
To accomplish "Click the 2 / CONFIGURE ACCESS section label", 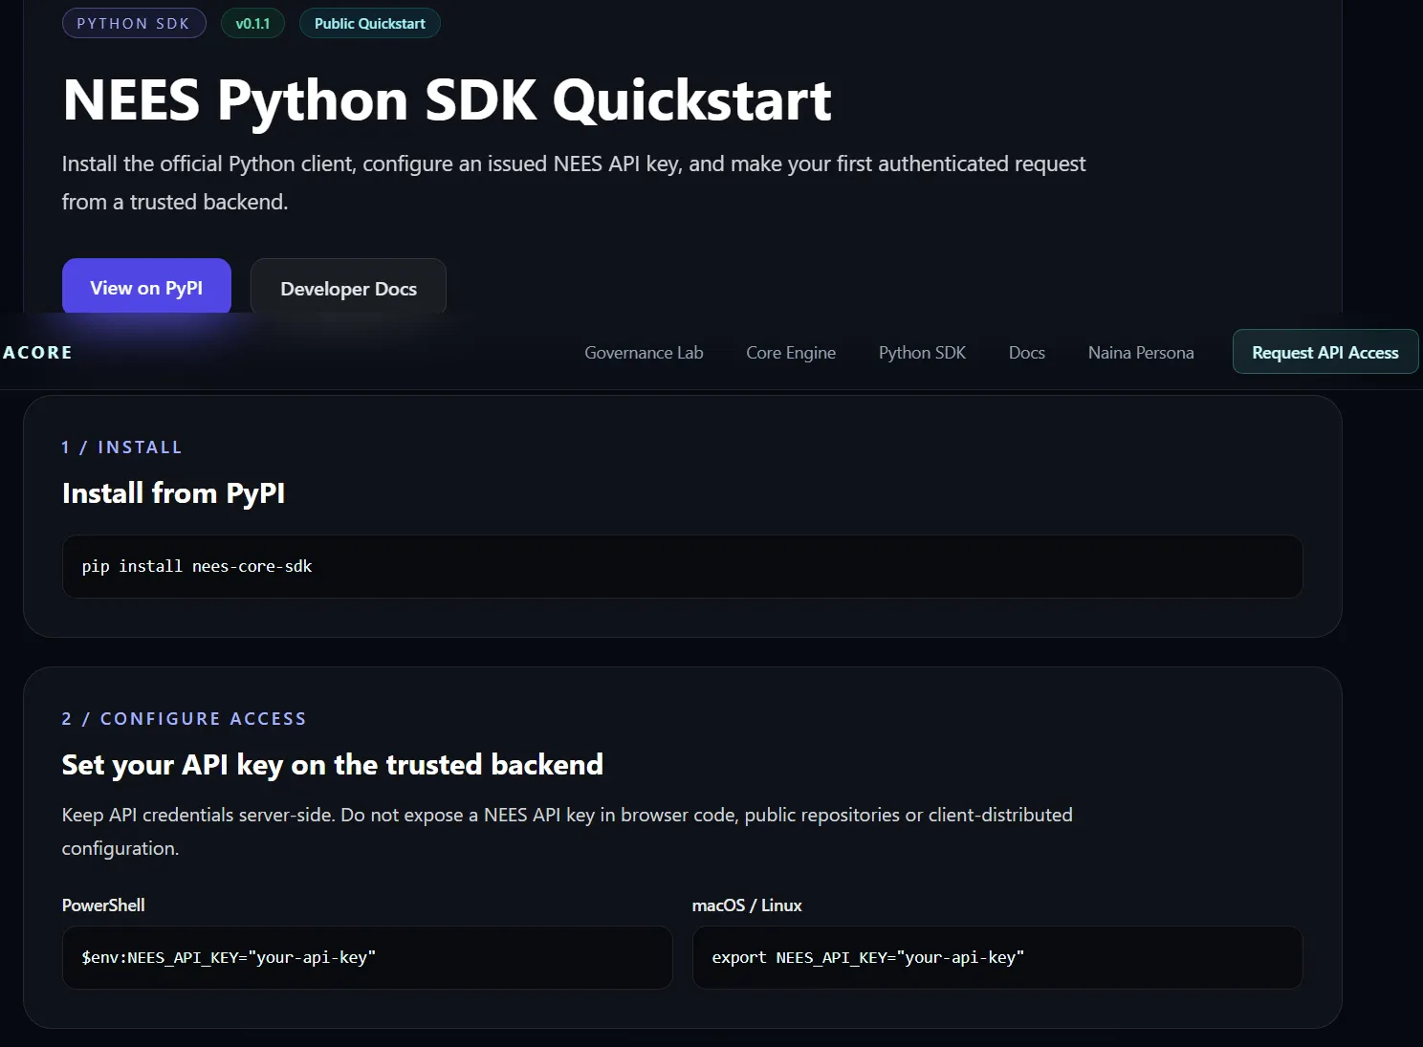I will (x=184, y=718).
